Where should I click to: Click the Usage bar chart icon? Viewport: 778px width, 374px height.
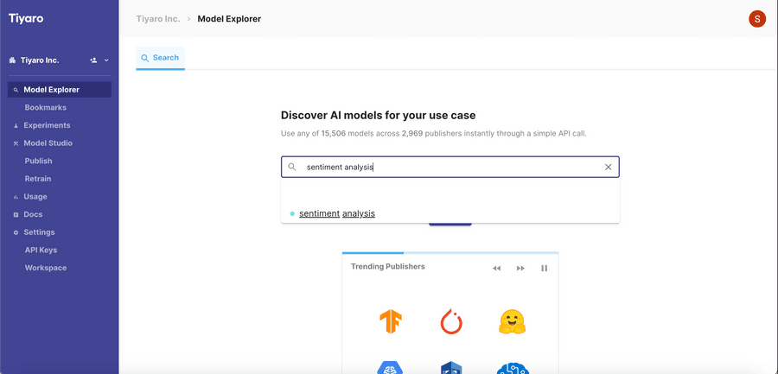(16, 198)
